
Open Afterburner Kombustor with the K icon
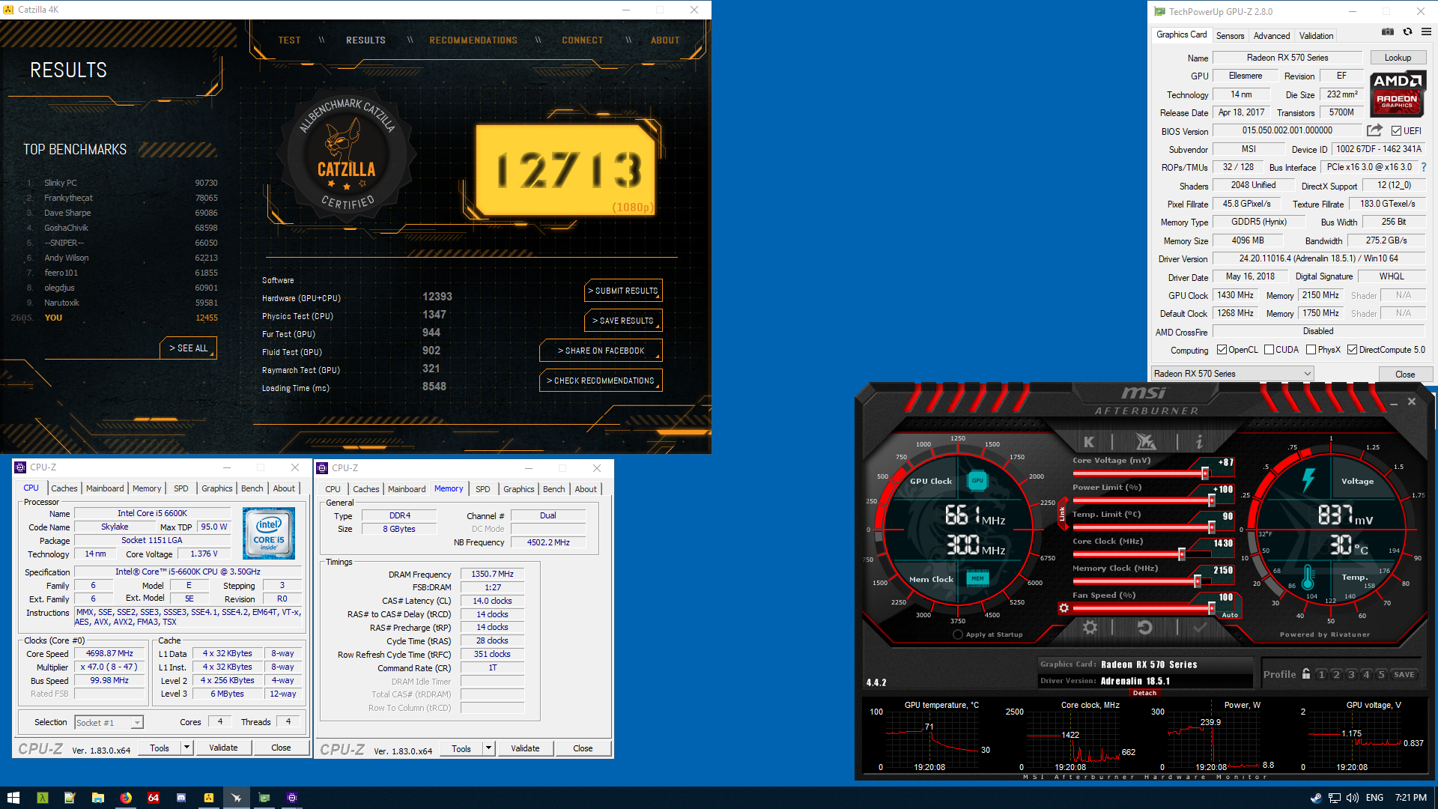1089,442
